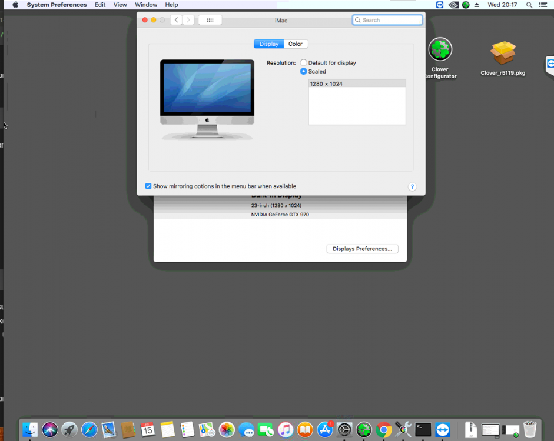This screenshot has height=441, width=554.
Task: Click the Wed 20:17 clock
Action: [502, 5]
